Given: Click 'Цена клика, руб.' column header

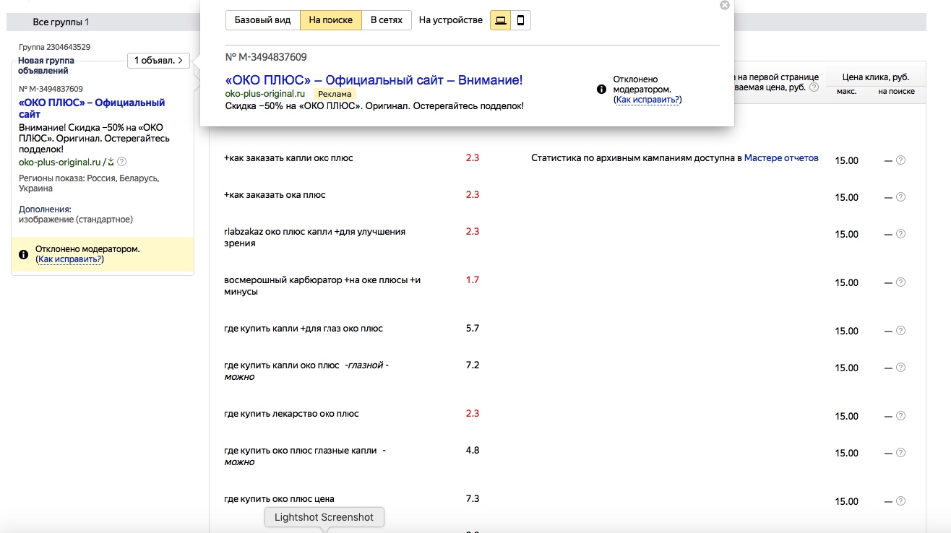Looking at the screenshot, I should click(875, 77).
